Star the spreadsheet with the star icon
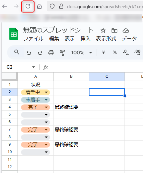The height and width of the screenshot is (173, 143). pos(103,31)
